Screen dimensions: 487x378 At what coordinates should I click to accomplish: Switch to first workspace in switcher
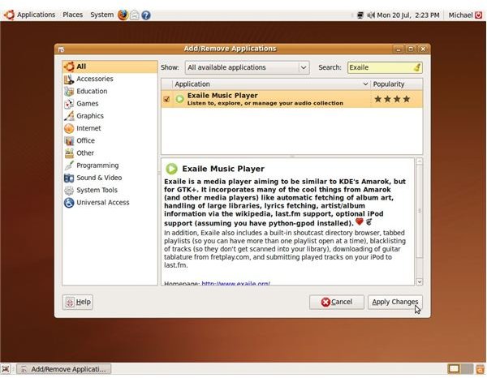click(x=454, y=369)
